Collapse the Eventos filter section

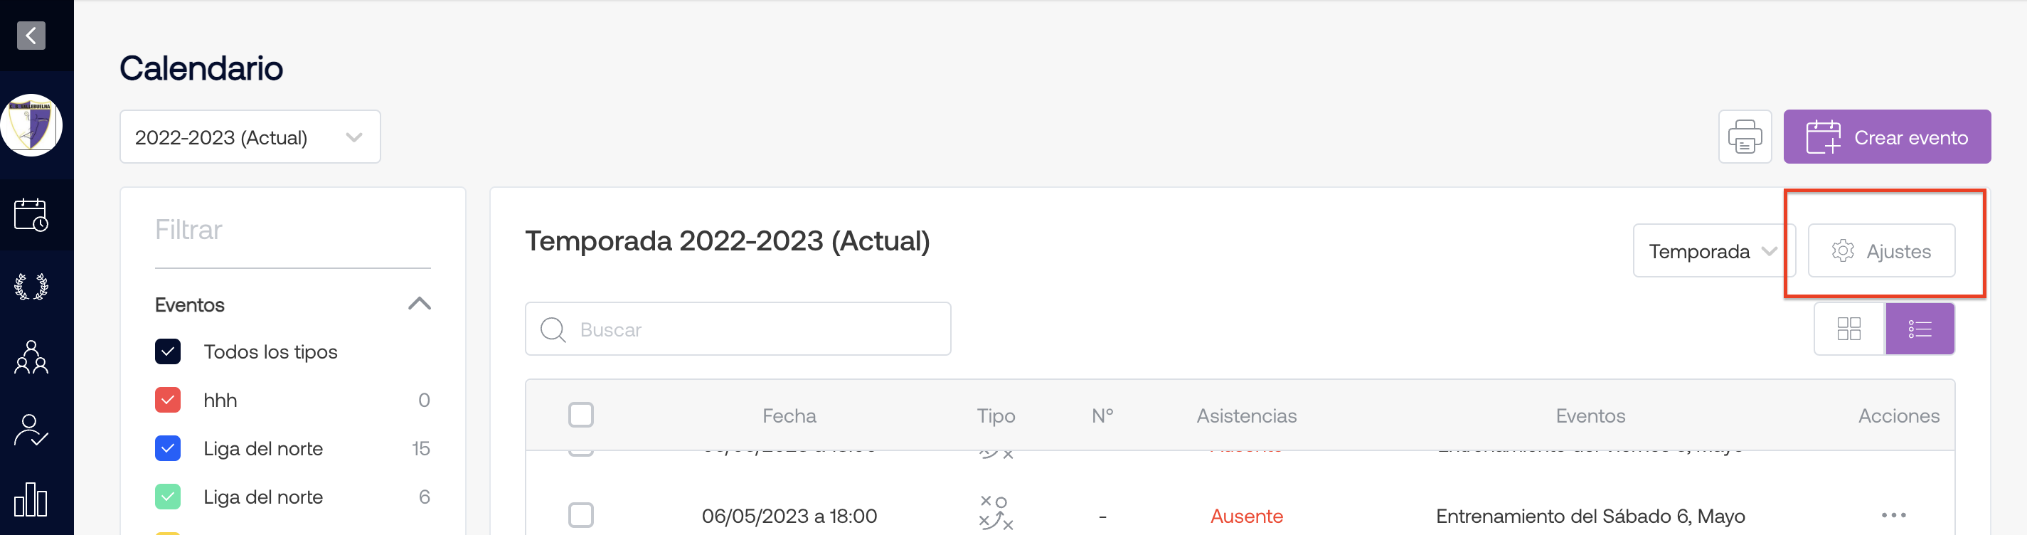(x=420, y=304)
